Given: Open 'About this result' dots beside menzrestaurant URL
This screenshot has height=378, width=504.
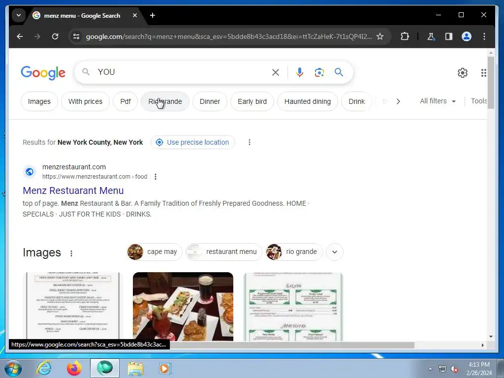Looking at the screenshot, I should tap(156, 177).
